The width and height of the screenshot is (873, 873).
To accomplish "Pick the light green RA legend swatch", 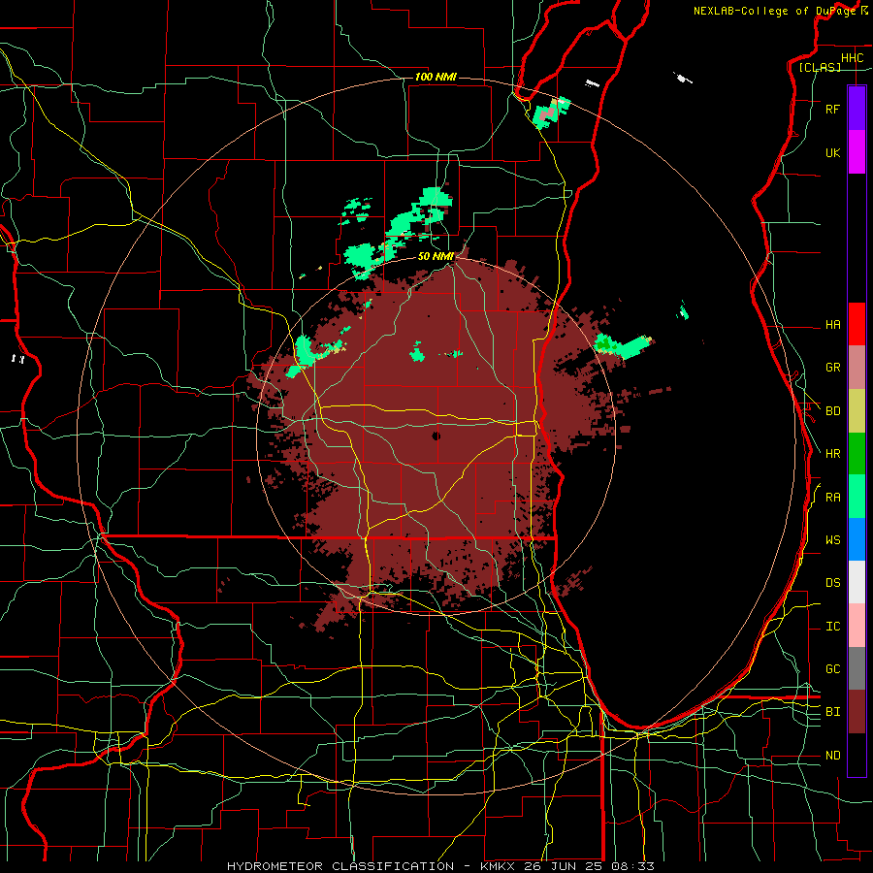I will coord(857,497).
